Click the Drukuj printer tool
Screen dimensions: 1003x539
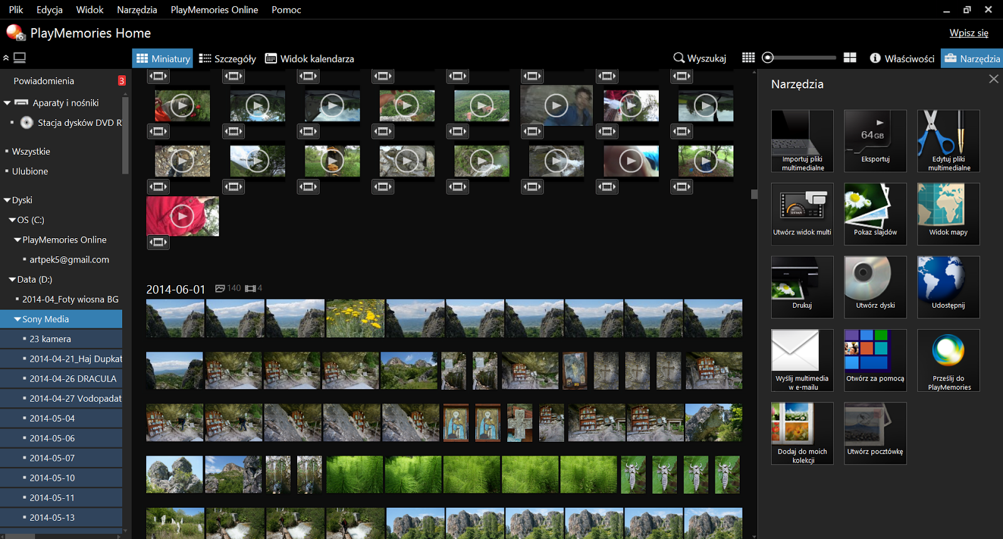(x=802, y=287)
